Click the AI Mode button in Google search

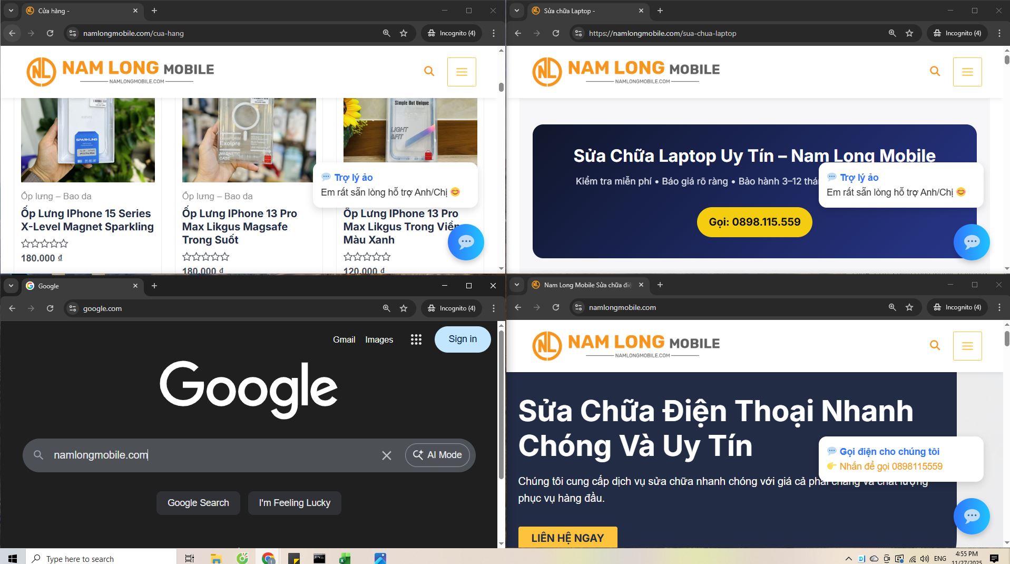(437, 455)
